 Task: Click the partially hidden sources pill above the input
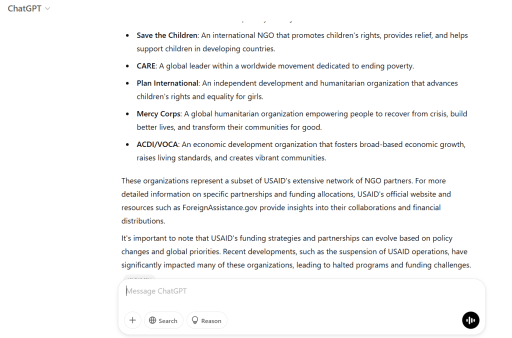click(139, 276)
